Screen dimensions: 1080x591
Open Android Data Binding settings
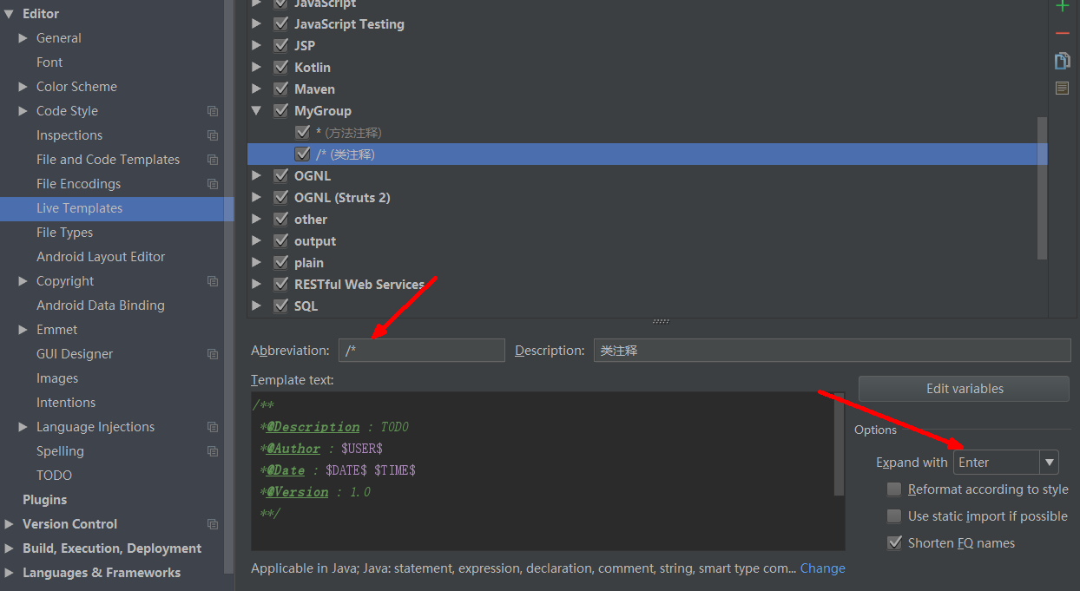pyautogui.click(x=101, y=305)
